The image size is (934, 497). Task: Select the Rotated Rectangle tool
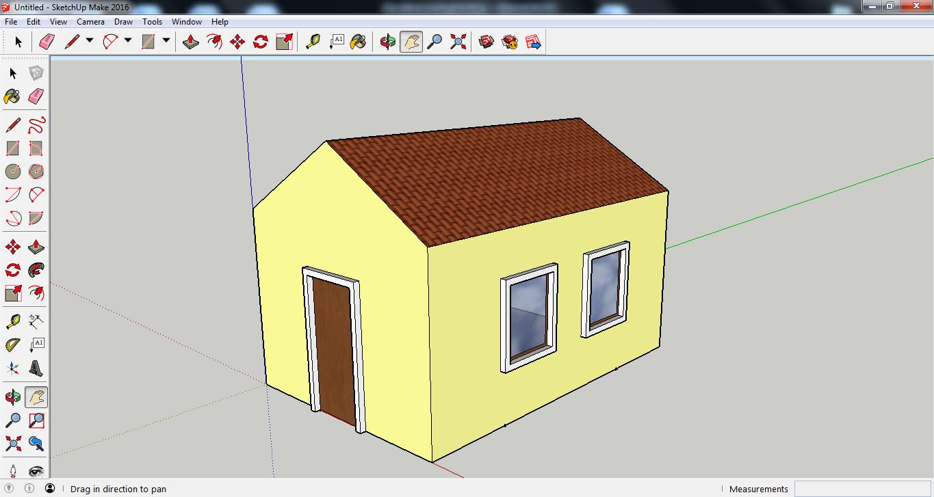pyautogui.click(x=36, y=148)
